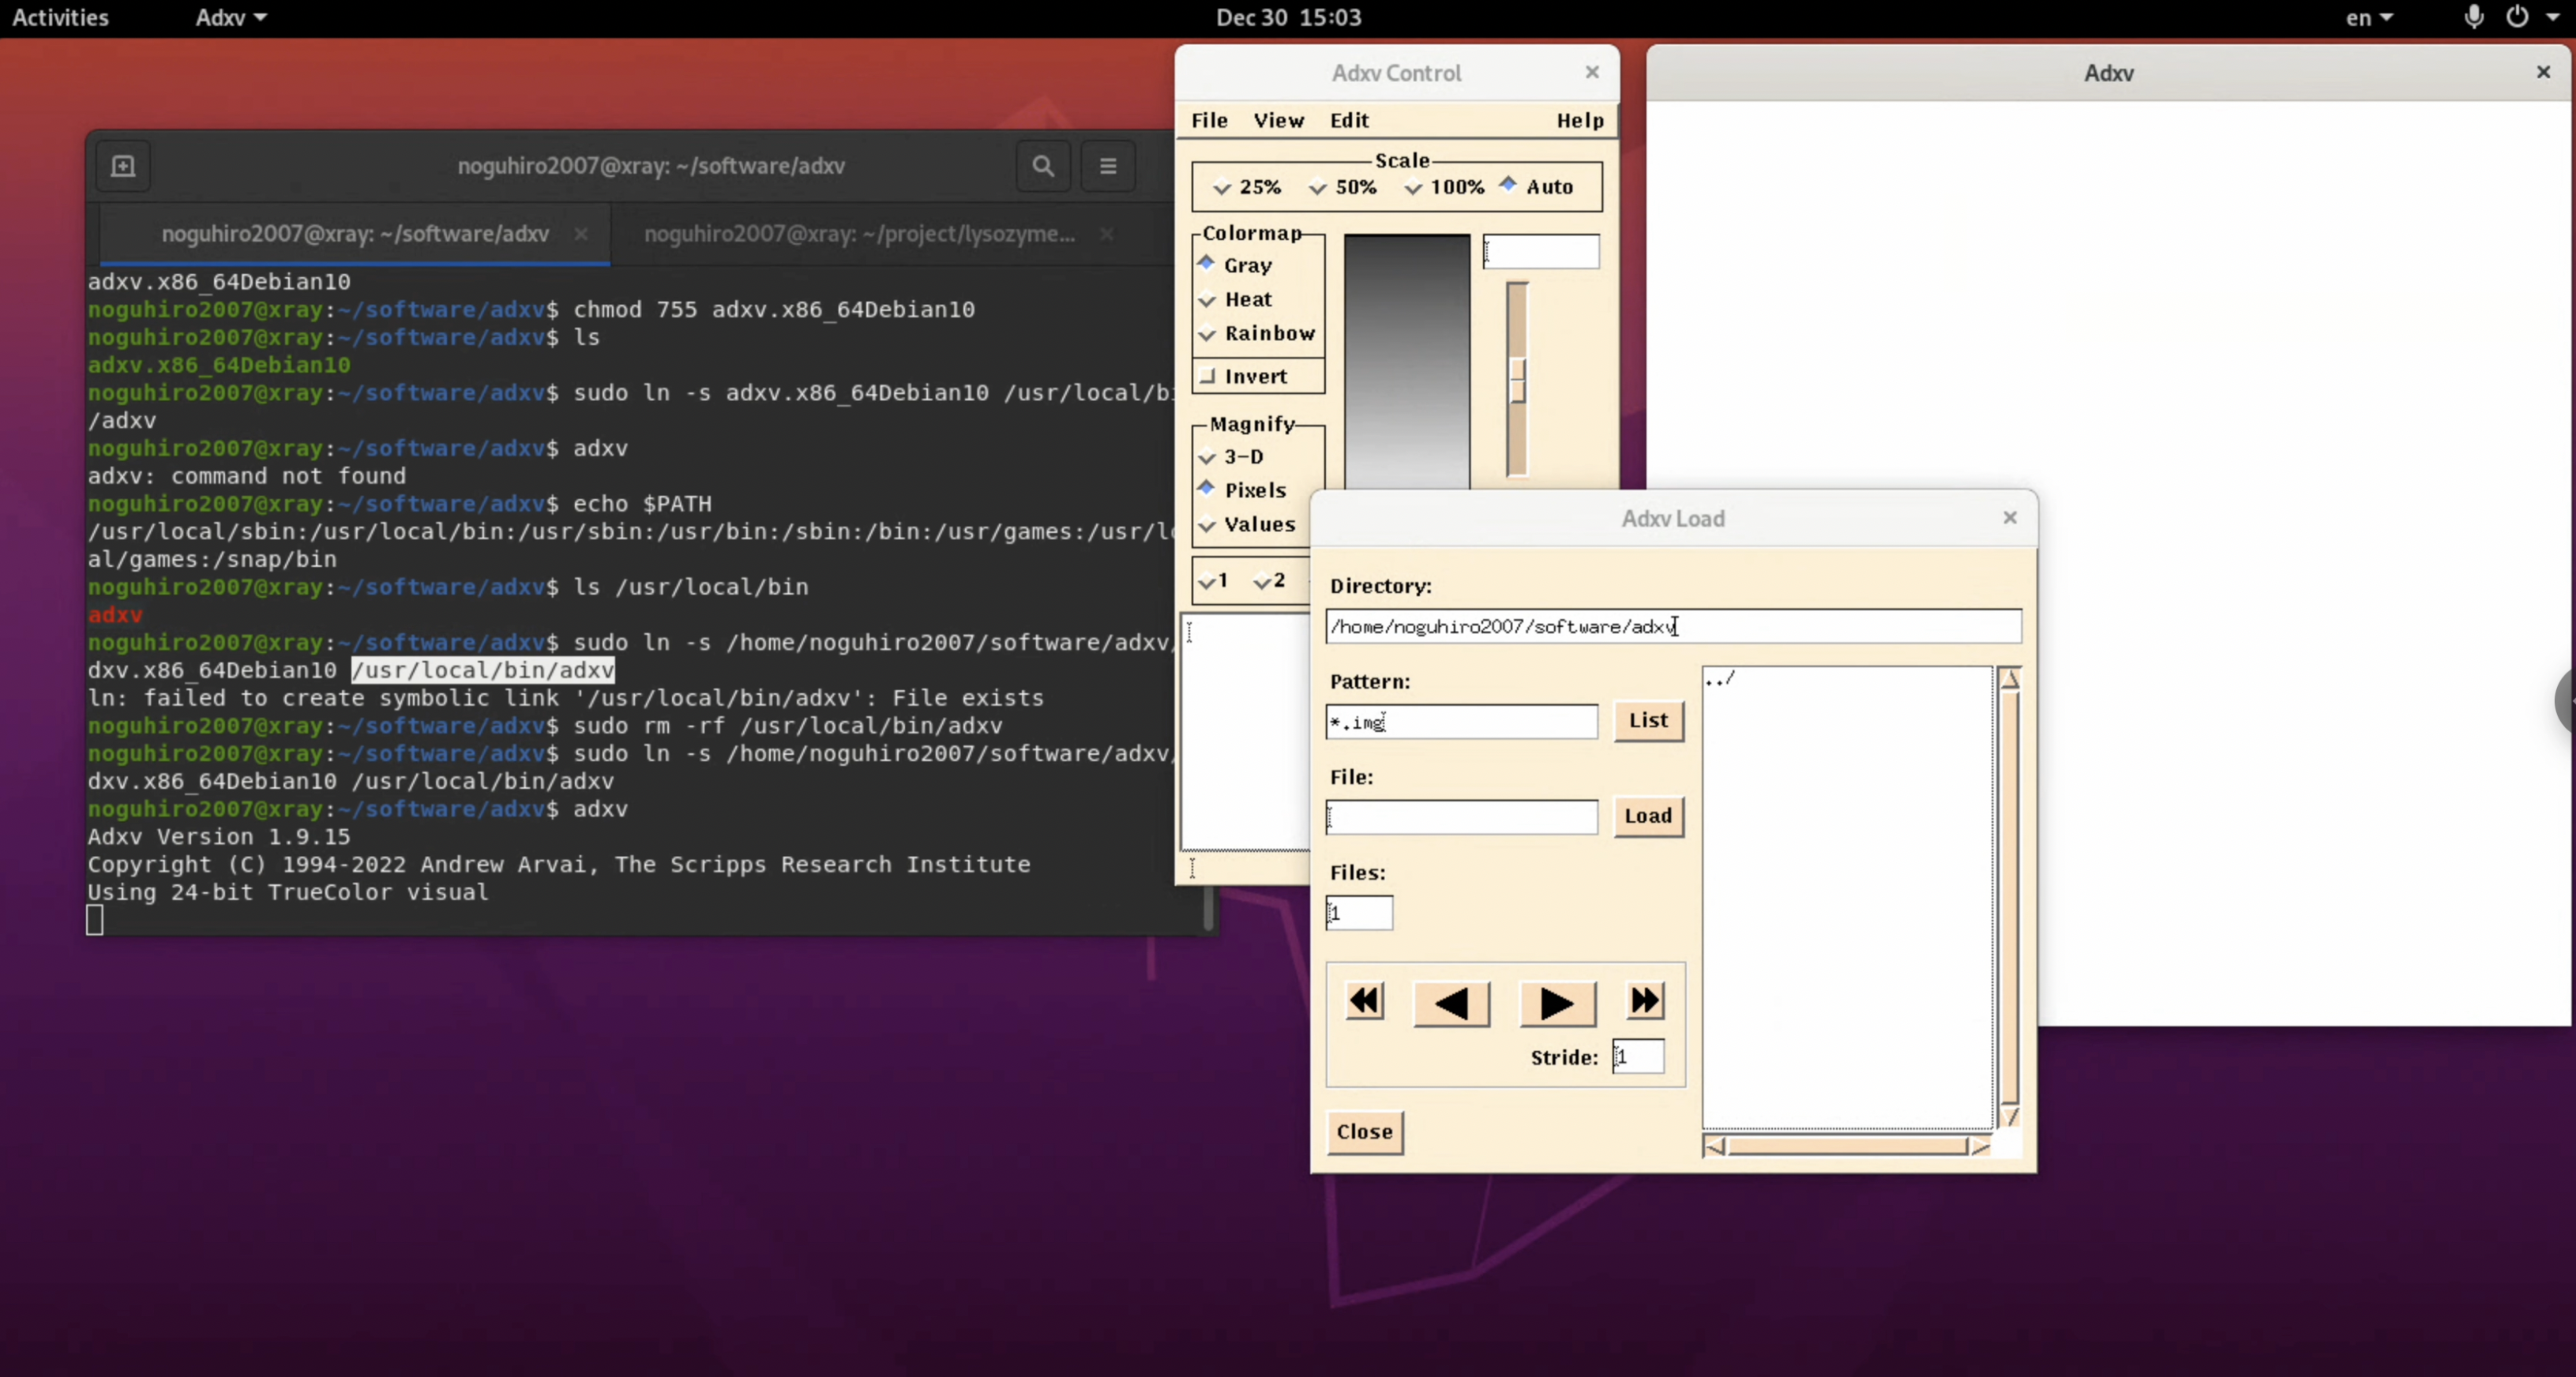Switch to the project/lysozyme terminal tab
The width and height of the screenshot is (2576, 1377).
click(859, 234)
